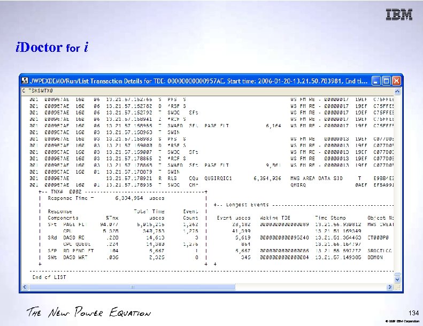Image resolution: width=423 pixels, height=326 pixels.
Task: Click the 'Response Time' line in TNX# 0002
Action: tap(106, 198)
